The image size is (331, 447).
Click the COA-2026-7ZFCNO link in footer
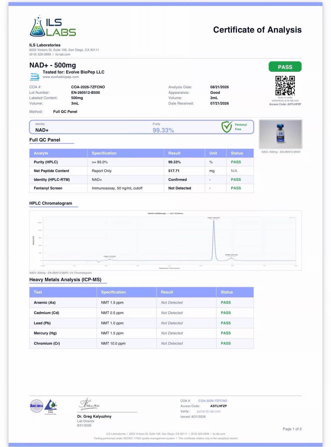coord(213,401)
